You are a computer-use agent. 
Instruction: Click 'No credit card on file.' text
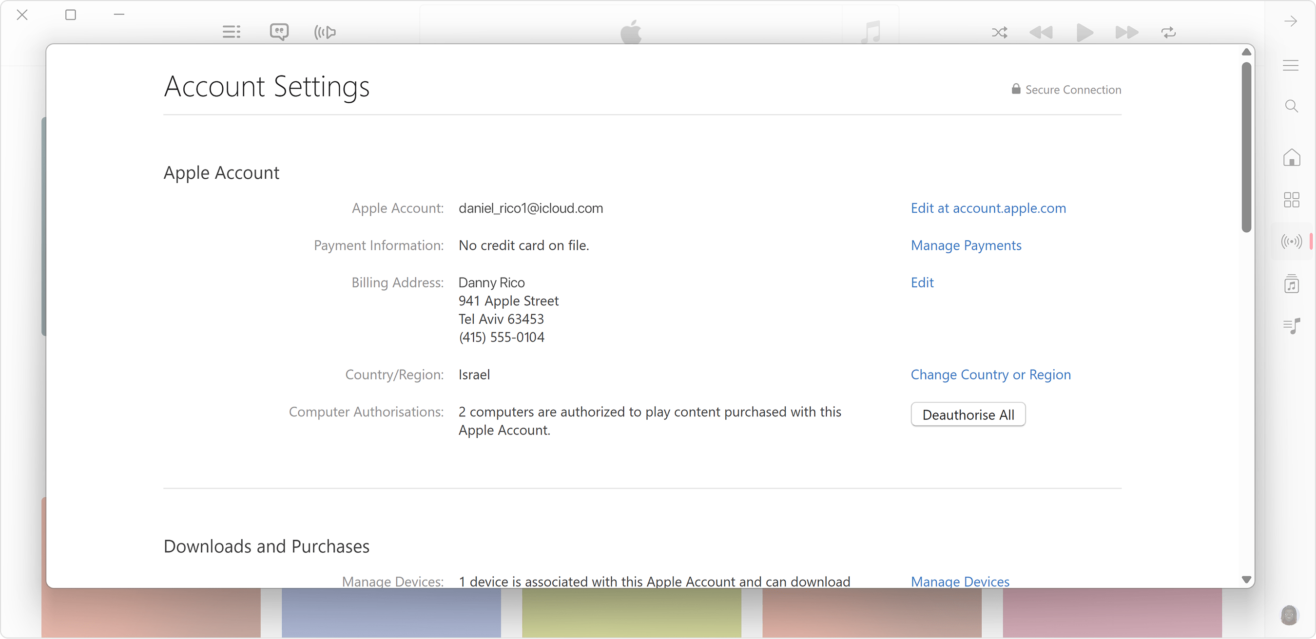click(x=523, y=245)
